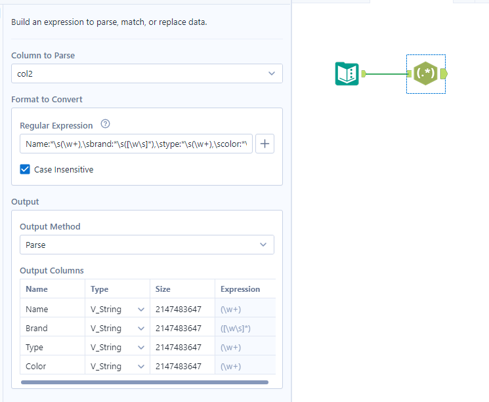Toggle the Case Insensitive checkbox
This screenshot has height=402, width=489.
(x=26, y=169)
